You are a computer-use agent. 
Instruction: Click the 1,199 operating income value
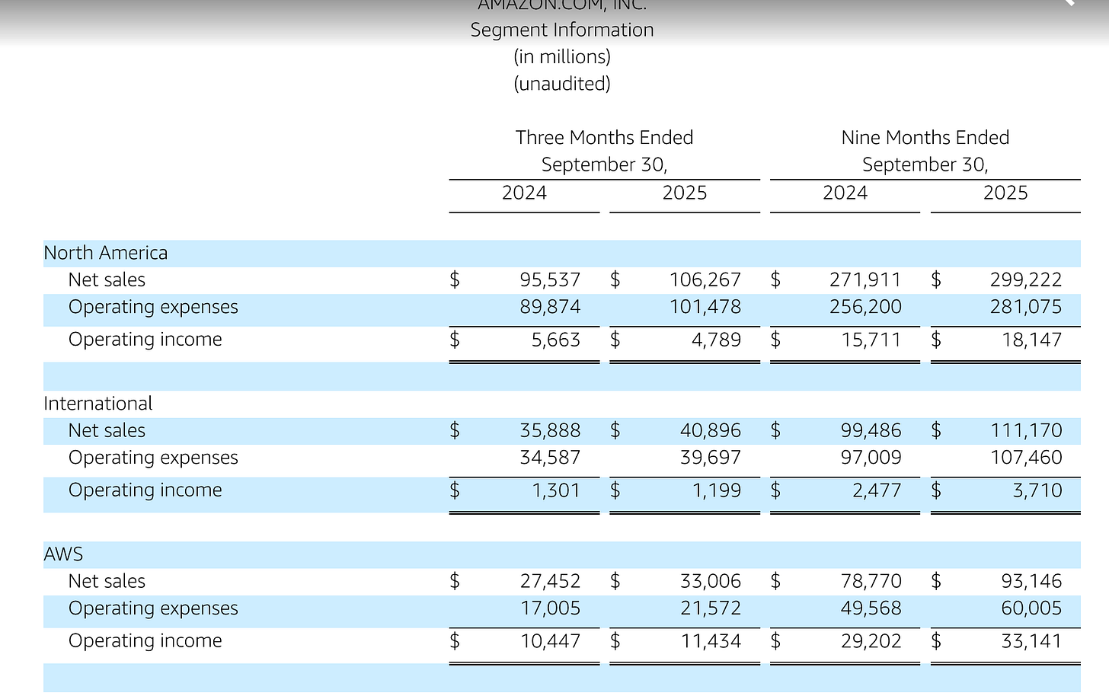(717, 490)
